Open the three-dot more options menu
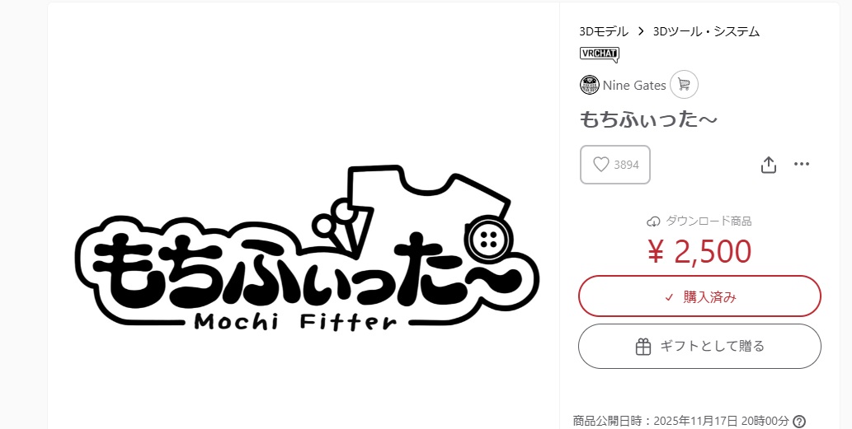Screen dimensions: 852x429 [x=802, y=164]
